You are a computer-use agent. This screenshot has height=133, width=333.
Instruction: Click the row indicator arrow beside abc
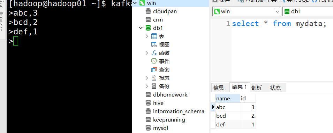213,107
